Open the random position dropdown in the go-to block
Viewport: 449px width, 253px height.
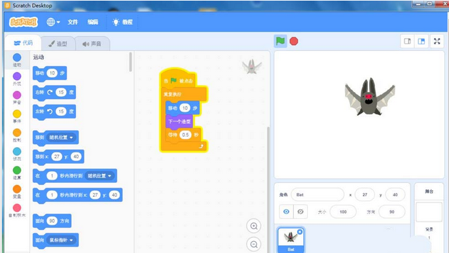pyautogui.click(x=62, y=137)
